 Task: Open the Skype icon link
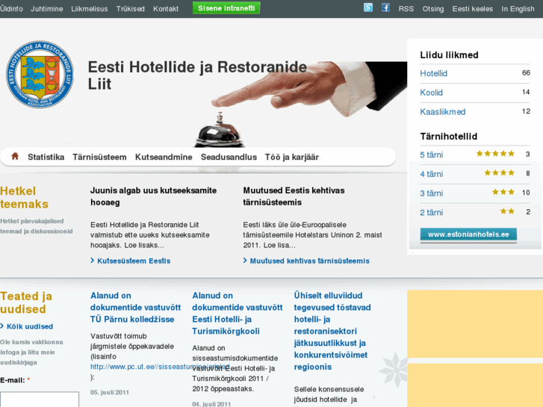click(368, 7)
